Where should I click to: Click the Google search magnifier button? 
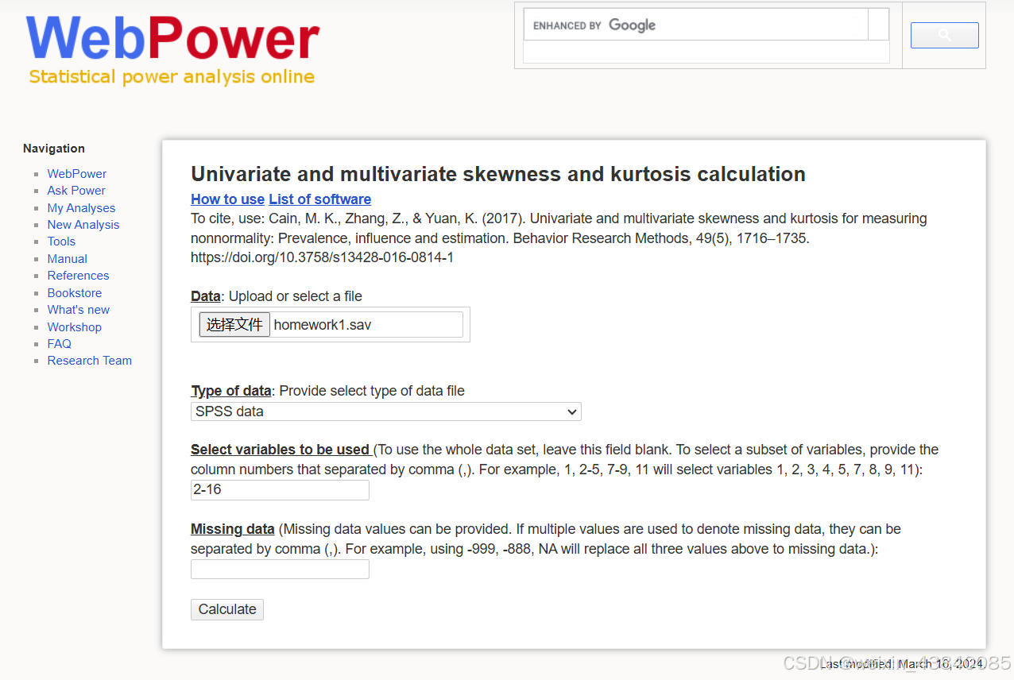coord(944,35)
